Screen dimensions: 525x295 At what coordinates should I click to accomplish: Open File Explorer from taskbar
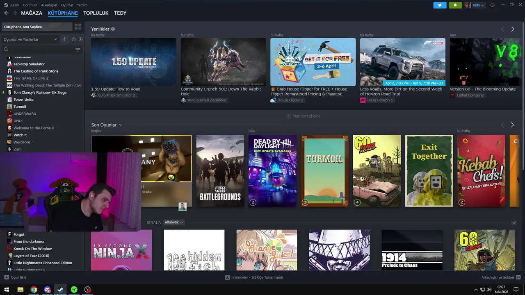[x=20, y=290]
